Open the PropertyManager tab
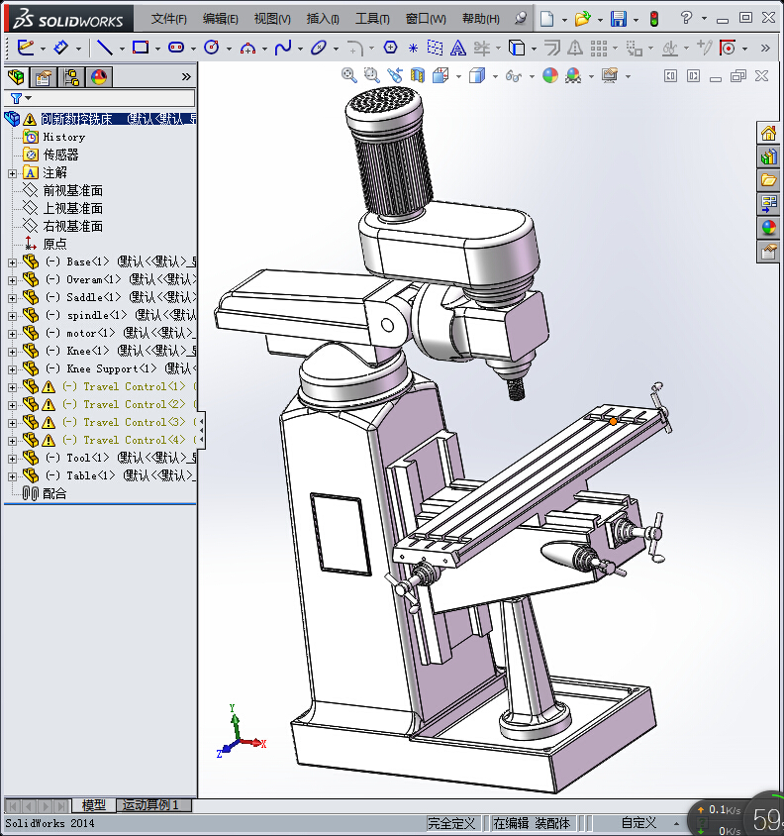 point(44,77)
